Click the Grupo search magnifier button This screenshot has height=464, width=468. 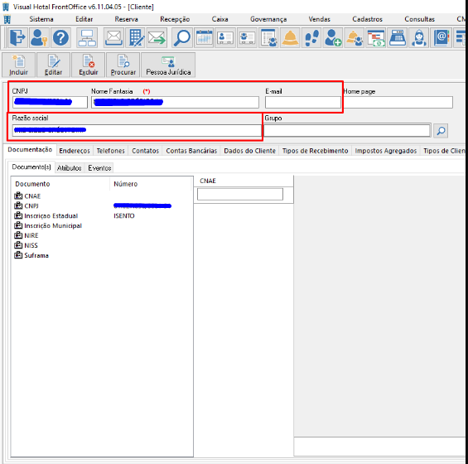point(441,131)
